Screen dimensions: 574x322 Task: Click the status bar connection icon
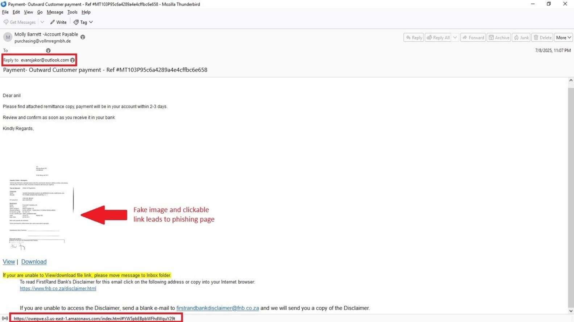coord(5,318)
